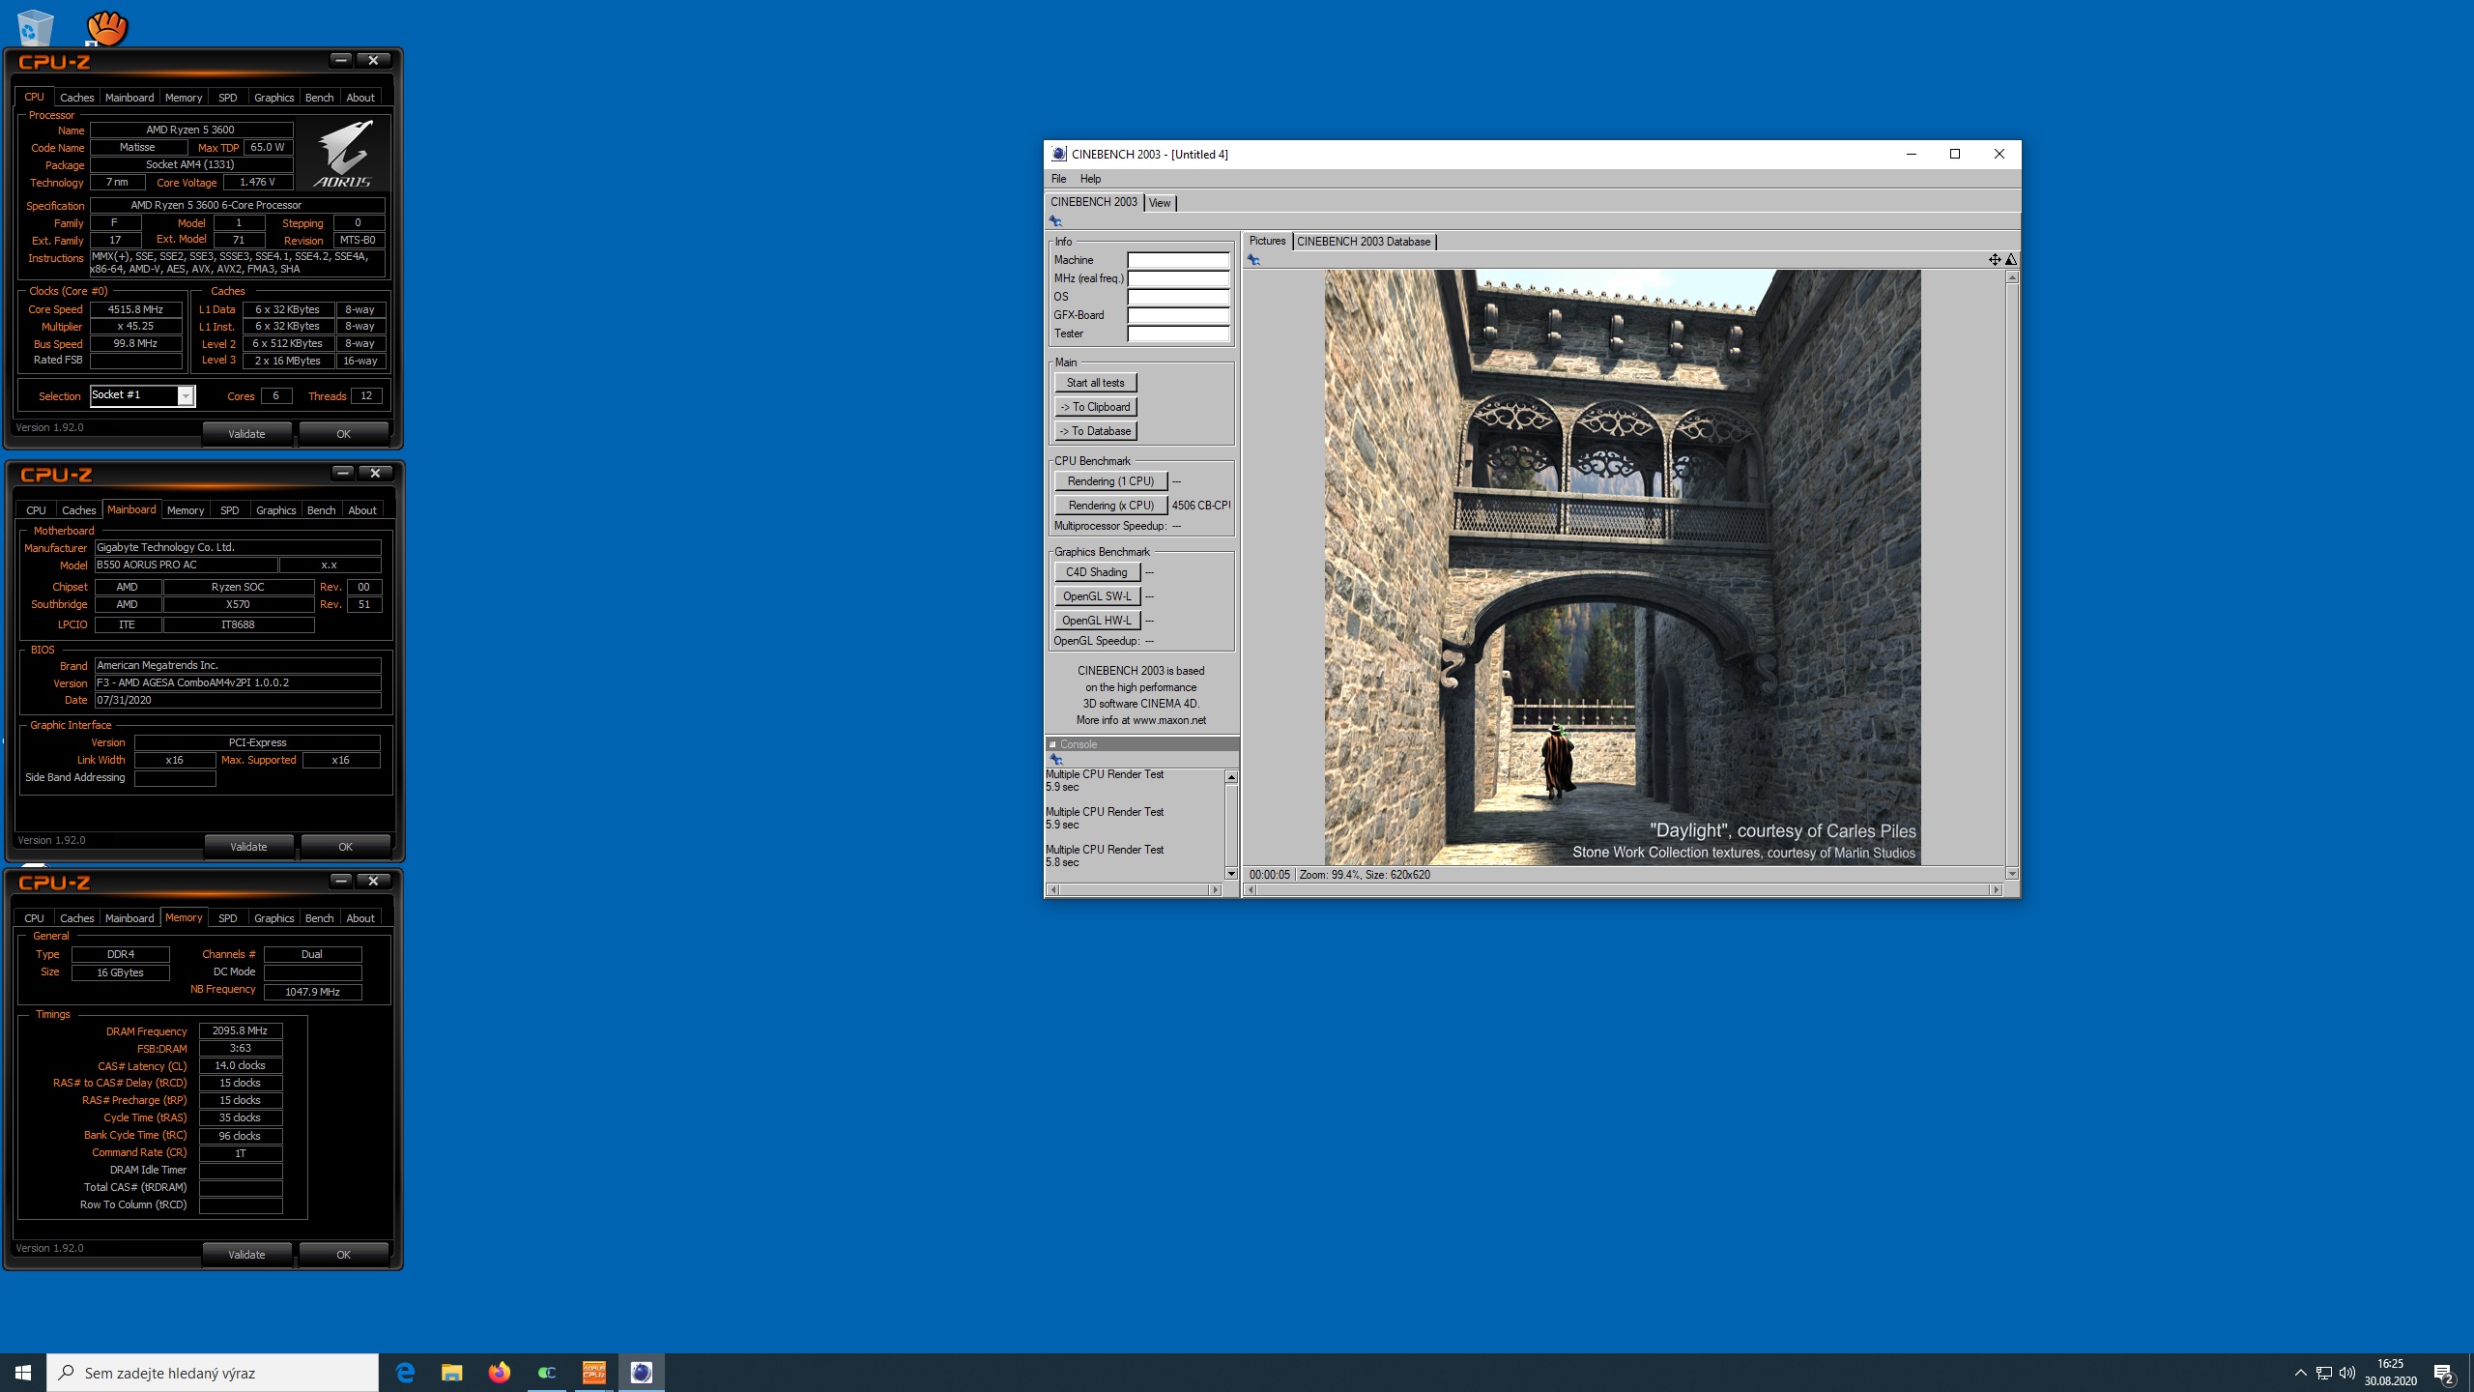Open Microsoft Edge from taskbar
Screen dimensions: 2474x1392
pyautogui.click(x=405, y=1373)
